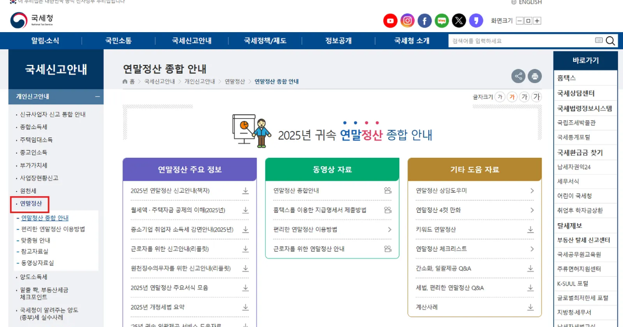The height and width of the screenshot is (327, 623).
Task: Download the 2025년 연말정산 신고안내(책자) file icon
Action: 246,191
